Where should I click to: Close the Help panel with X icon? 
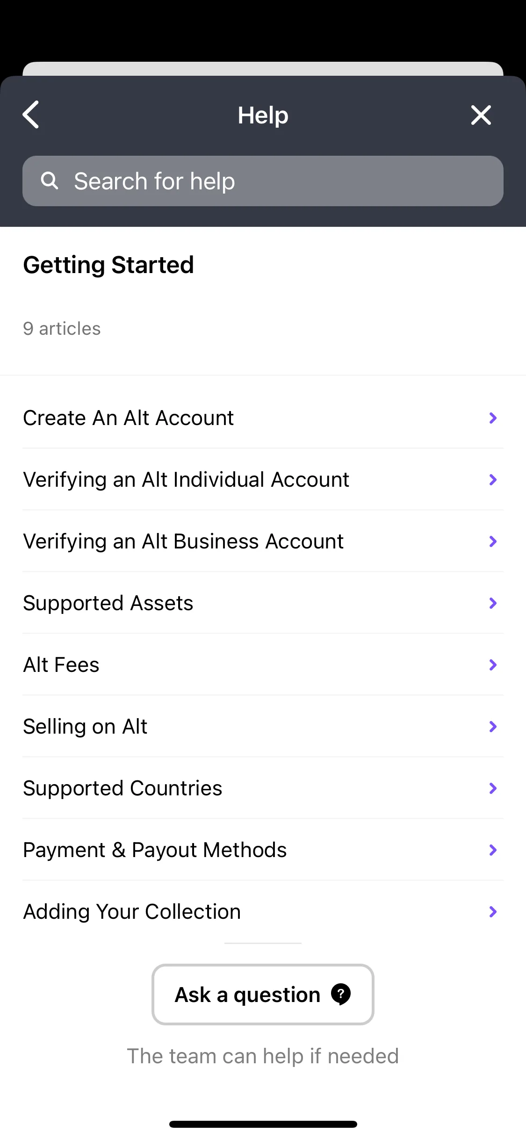481,115
